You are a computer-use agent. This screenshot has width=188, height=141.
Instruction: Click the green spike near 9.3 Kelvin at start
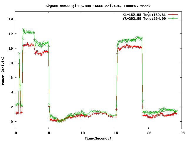click(19, 53)
